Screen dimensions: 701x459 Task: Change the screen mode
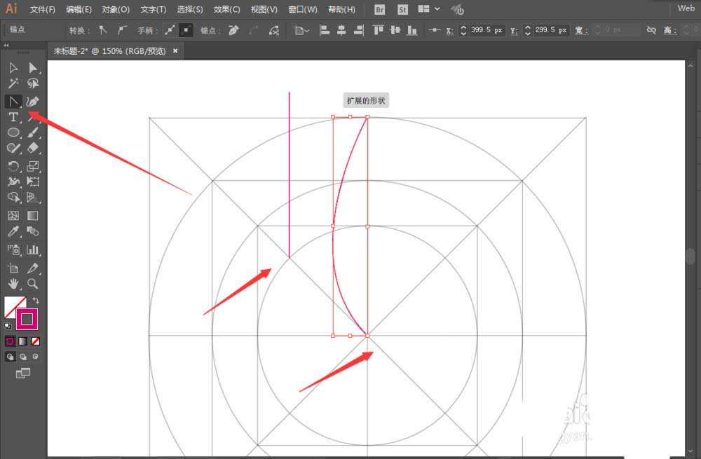coord(23,373)
